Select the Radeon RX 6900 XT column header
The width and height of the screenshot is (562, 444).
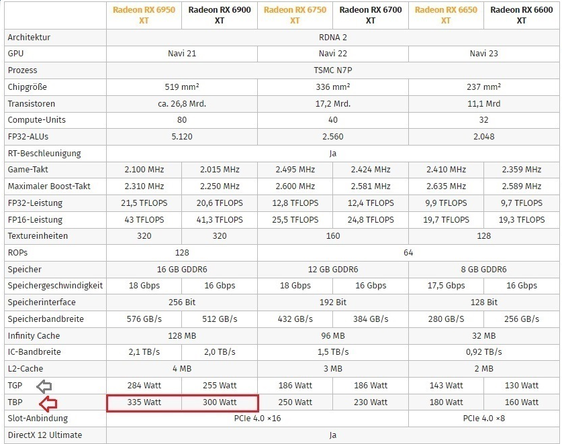220,15
